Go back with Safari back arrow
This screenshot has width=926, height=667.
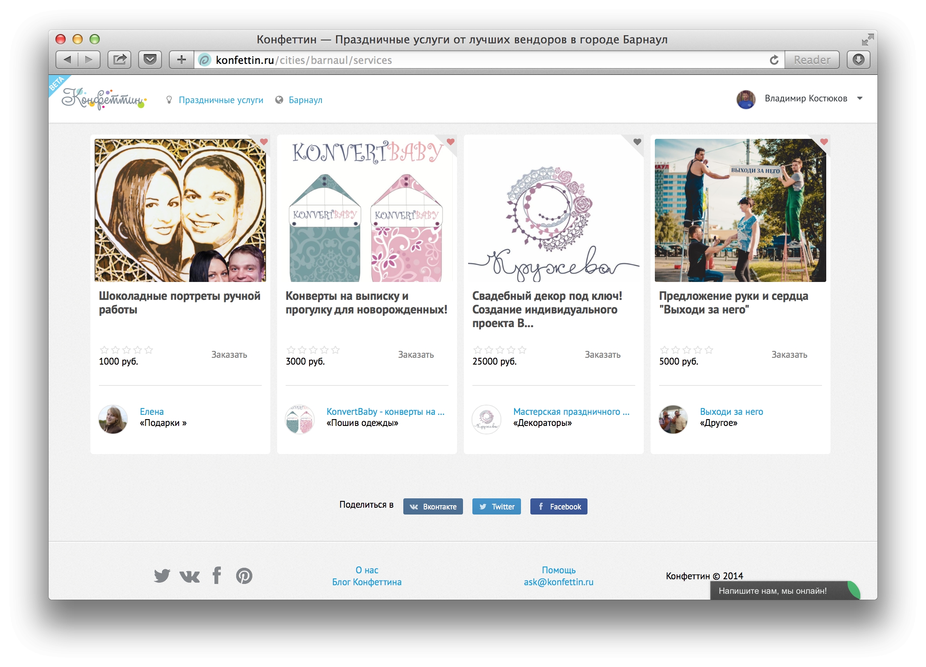click(67, 60)
